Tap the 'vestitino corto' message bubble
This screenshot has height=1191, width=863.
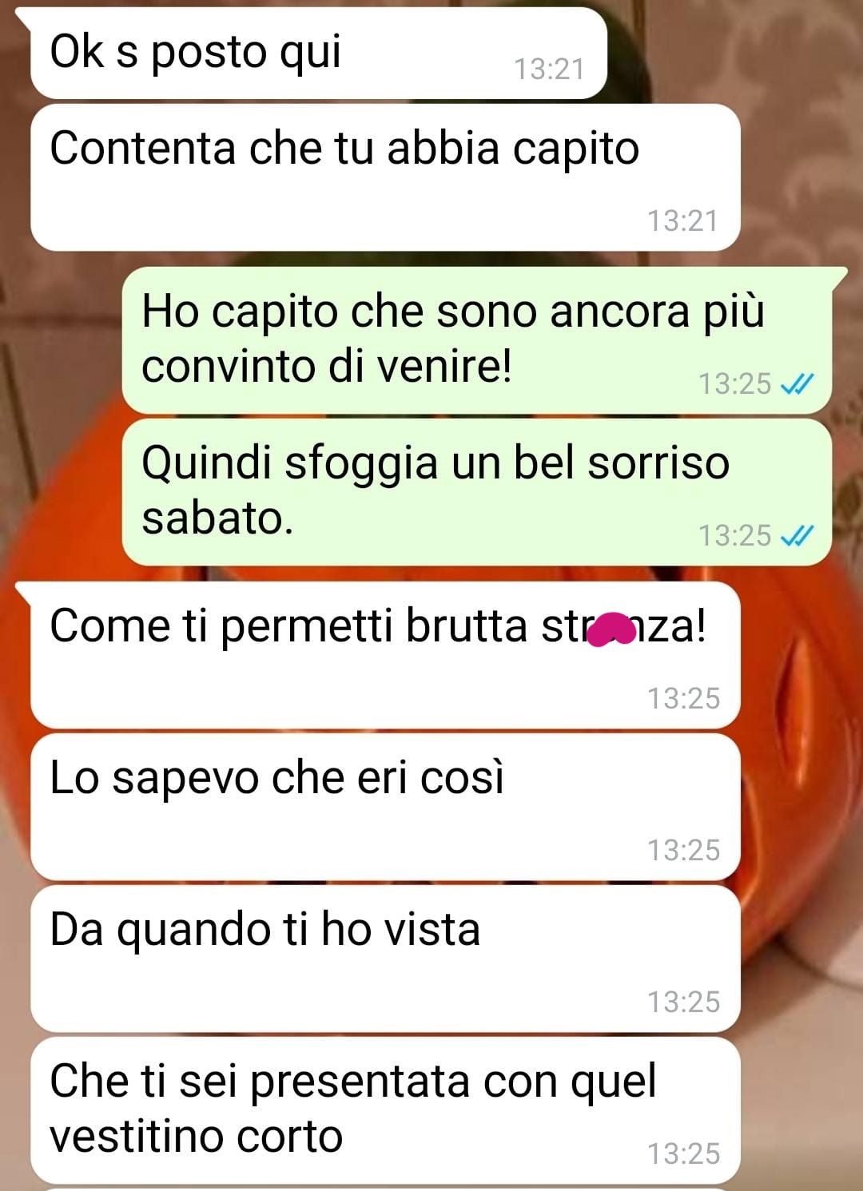(x=385, y=1110)
